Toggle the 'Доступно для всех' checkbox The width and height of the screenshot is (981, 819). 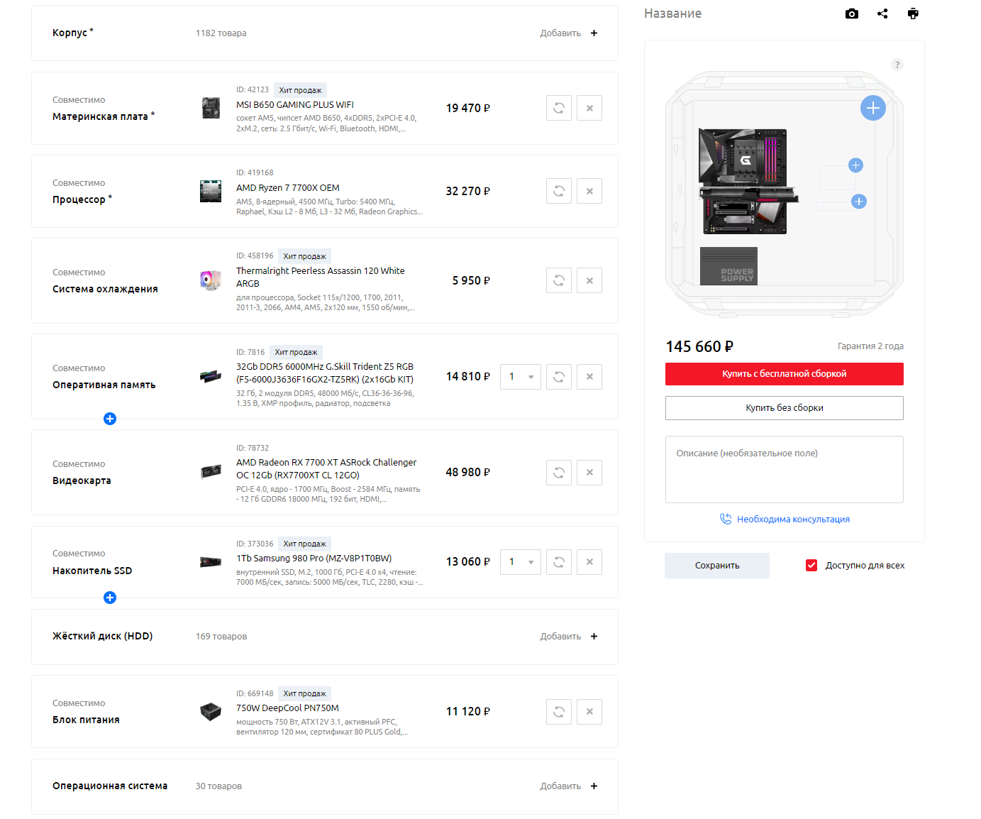pyautogui.click(x=811, y=566)
